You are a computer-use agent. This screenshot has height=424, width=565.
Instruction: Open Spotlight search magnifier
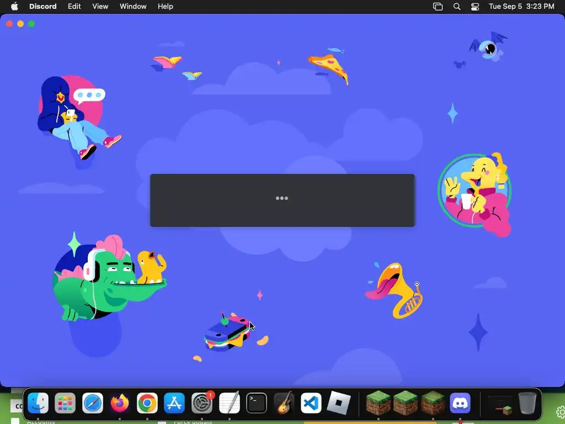456,7
